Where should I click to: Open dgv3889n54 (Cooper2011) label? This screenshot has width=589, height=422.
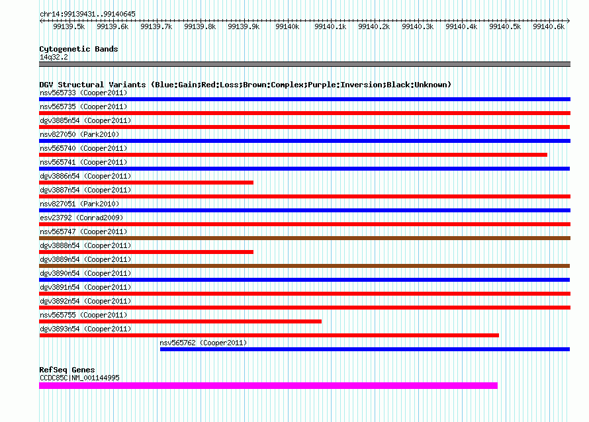click(85, 259)
